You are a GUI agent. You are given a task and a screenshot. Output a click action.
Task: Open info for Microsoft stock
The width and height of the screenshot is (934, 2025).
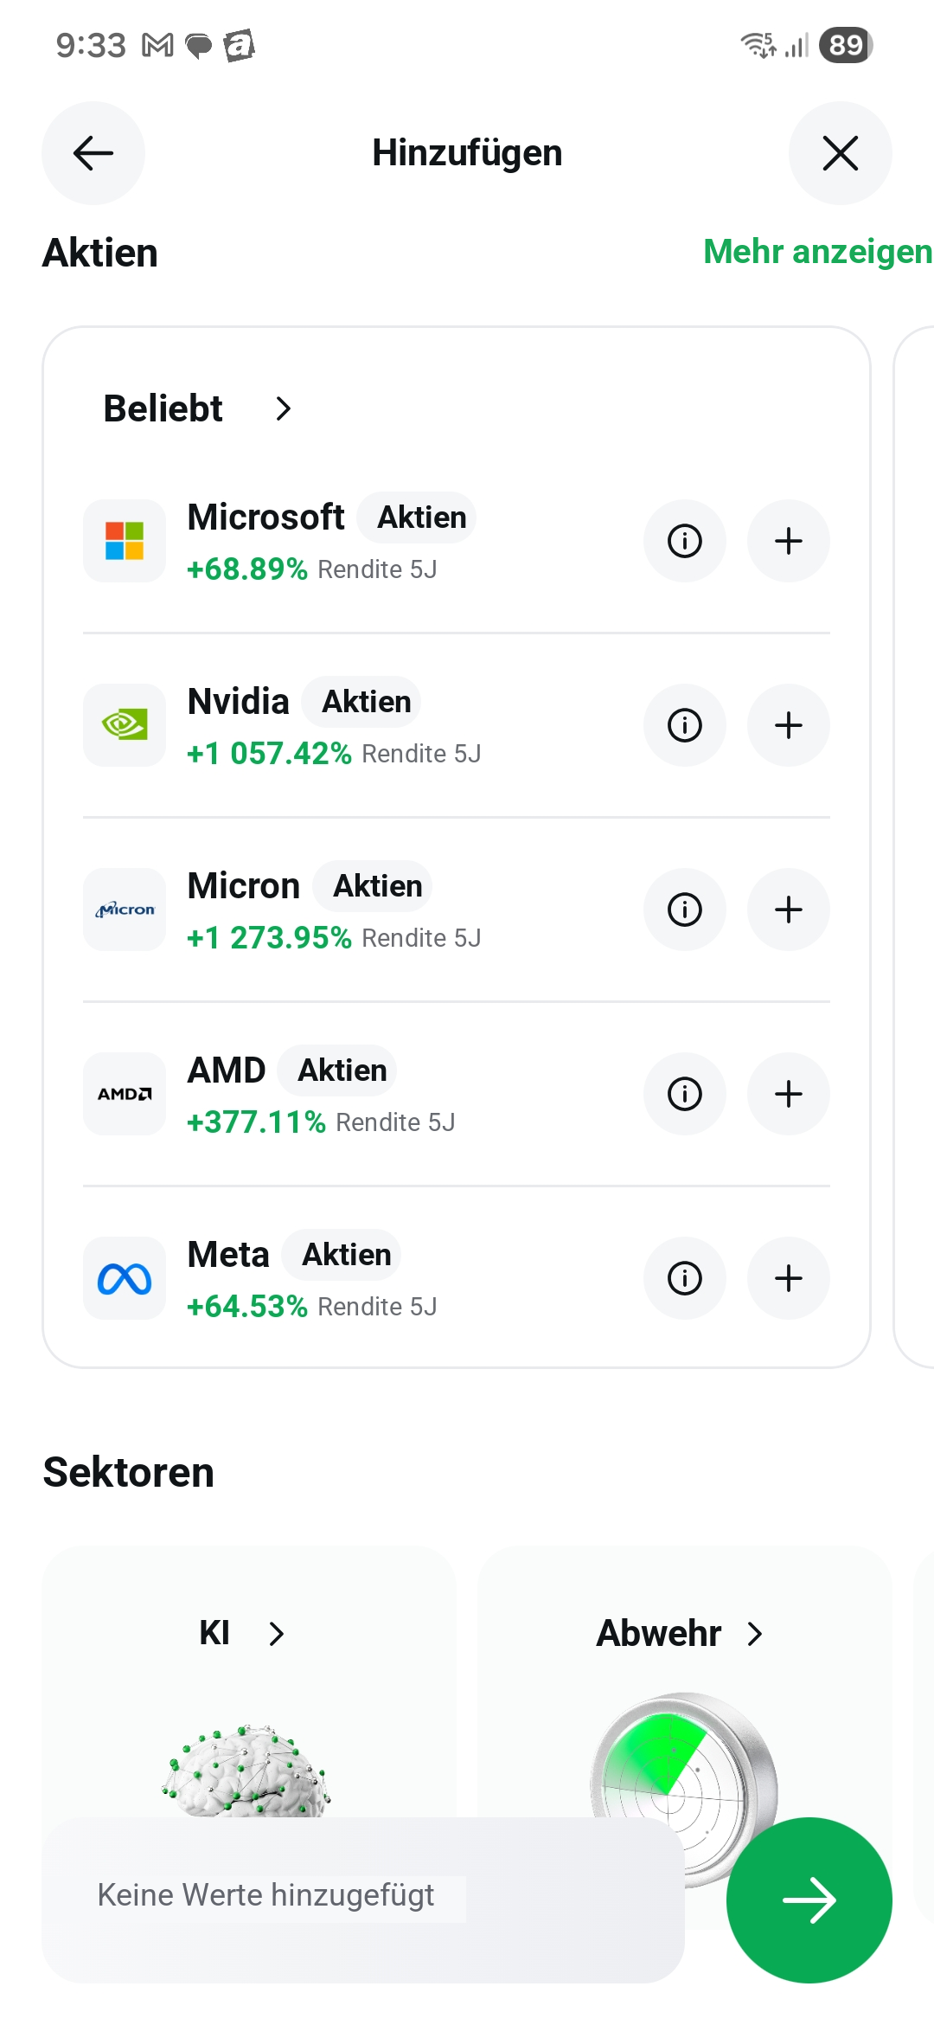click(685, 541)
